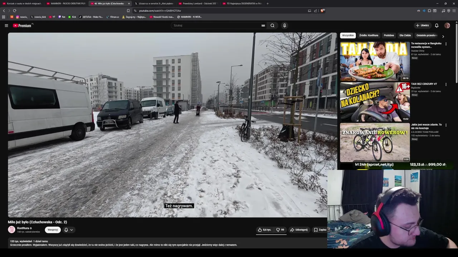
Task: Click into the Szukaj search field
Action: (216, 25)
